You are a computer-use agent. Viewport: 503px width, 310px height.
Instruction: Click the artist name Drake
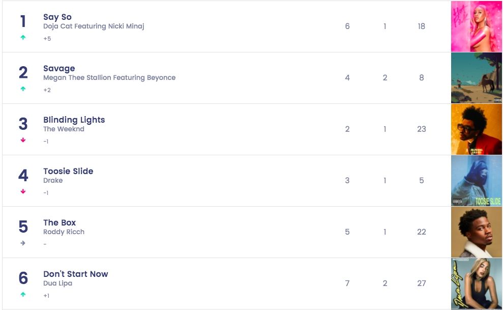pyautogui.click(x=53, y=181)
